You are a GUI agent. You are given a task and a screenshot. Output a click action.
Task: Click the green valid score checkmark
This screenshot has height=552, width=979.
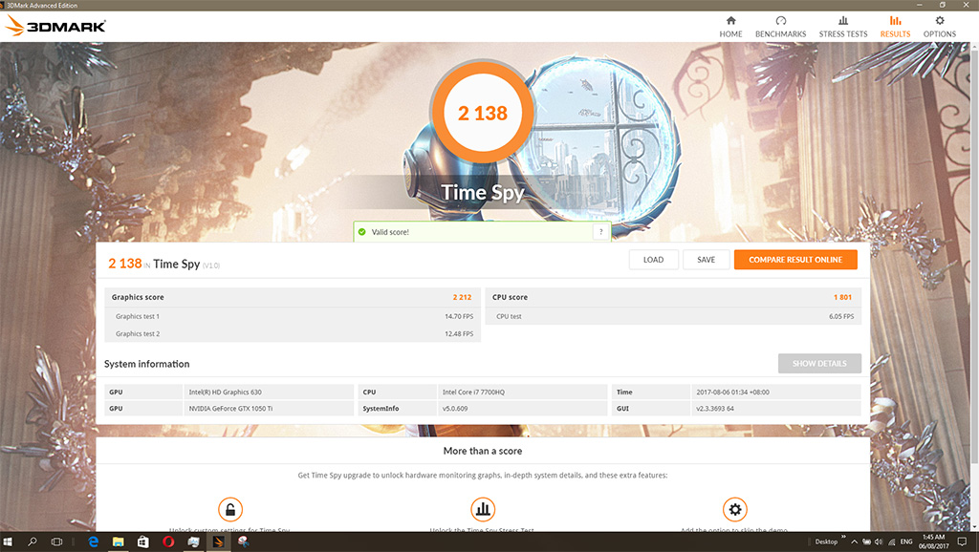coord(362,232)
